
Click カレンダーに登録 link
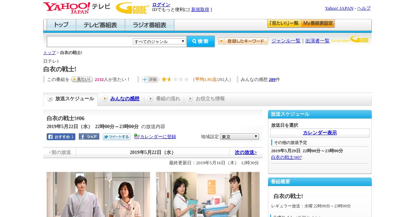click(x=158, y=137)
